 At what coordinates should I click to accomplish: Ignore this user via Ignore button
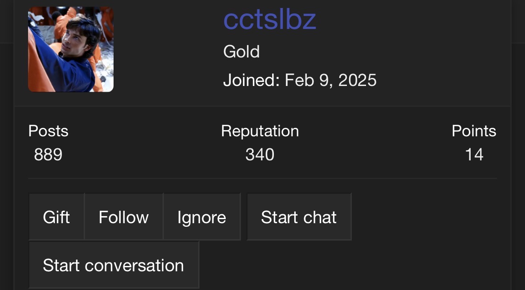coord(202,216)
